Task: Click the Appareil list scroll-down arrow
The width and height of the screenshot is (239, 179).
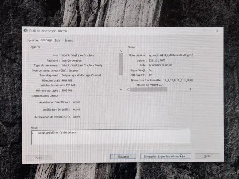Action: pos(121,89)
